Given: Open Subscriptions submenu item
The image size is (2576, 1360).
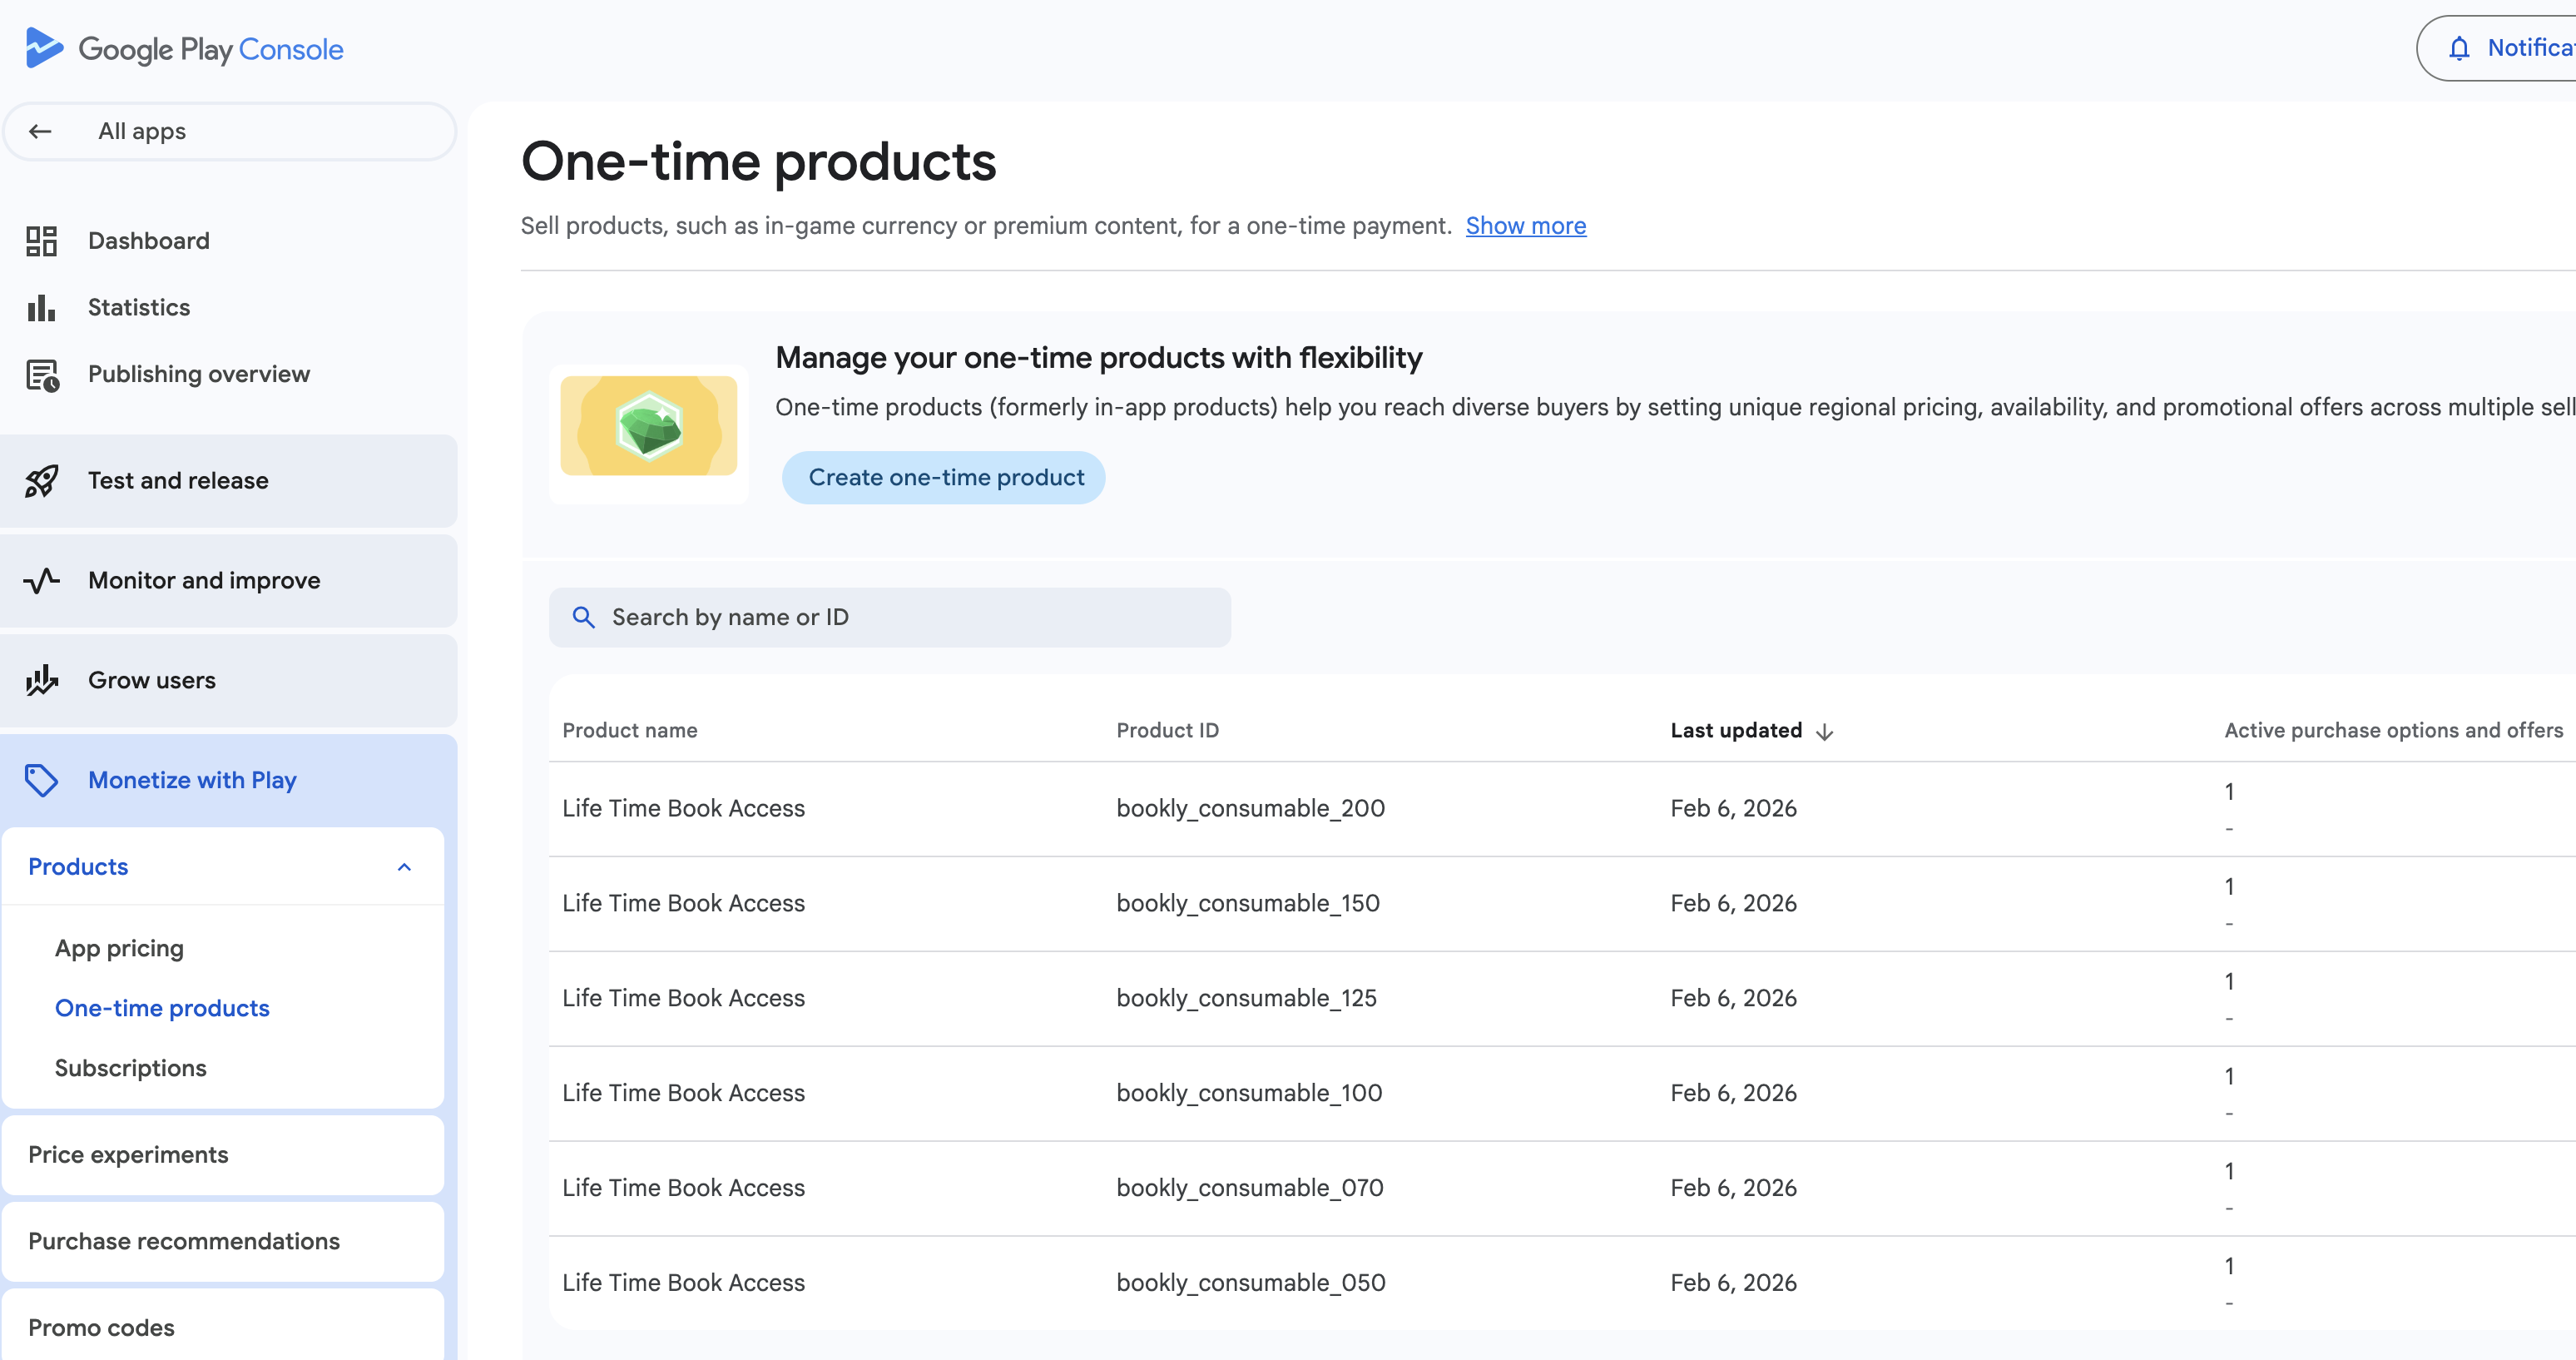Looking at the screenshot, I should [x=130, y=1068].
